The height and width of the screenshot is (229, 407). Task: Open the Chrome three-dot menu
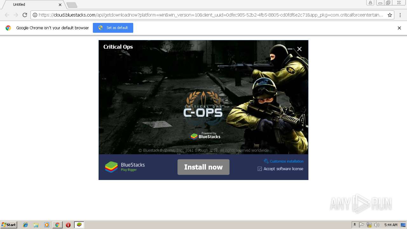click(x=400, y=15)
